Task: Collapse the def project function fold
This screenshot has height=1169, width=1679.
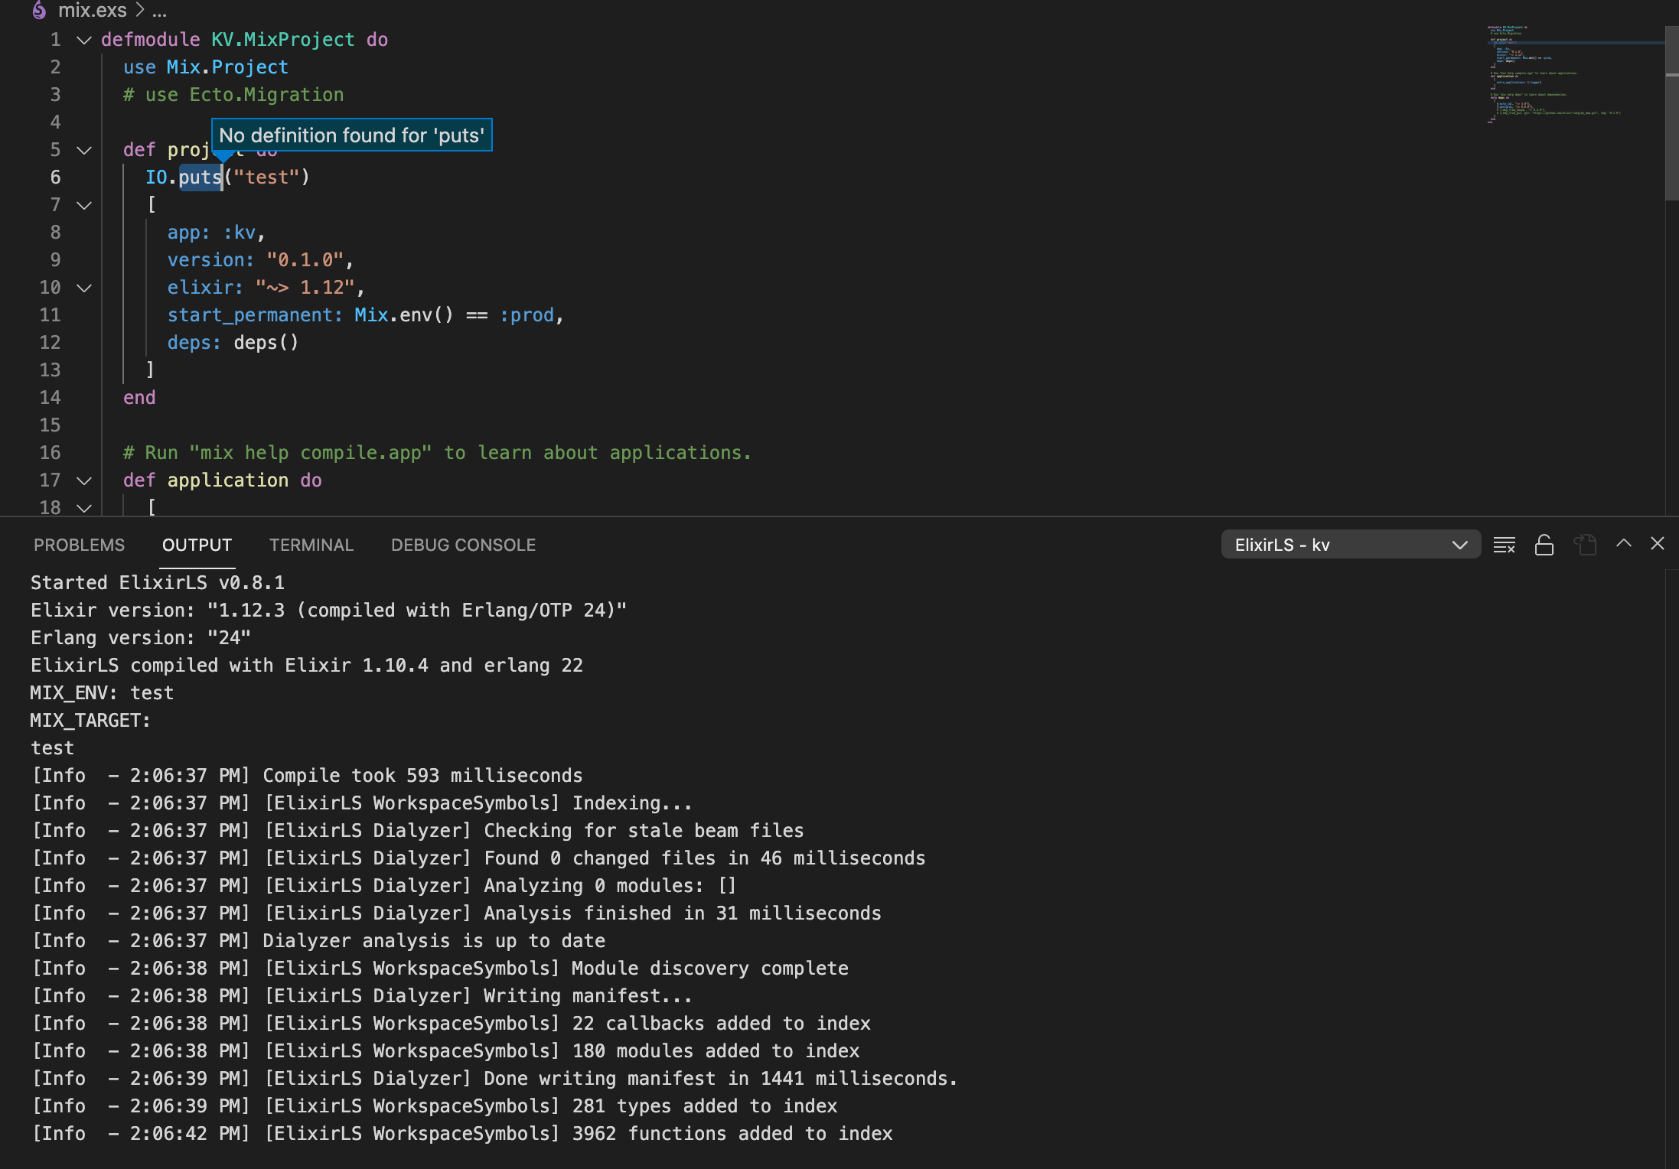Action: (x=83, y=150)
